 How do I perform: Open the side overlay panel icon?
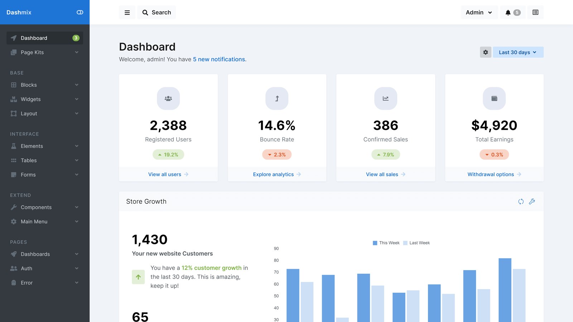pyautogui.click(x=535, y=13)
